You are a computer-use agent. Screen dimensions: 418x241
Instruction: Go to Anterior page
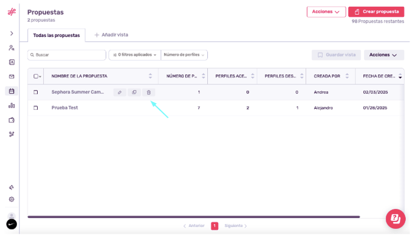194,226
